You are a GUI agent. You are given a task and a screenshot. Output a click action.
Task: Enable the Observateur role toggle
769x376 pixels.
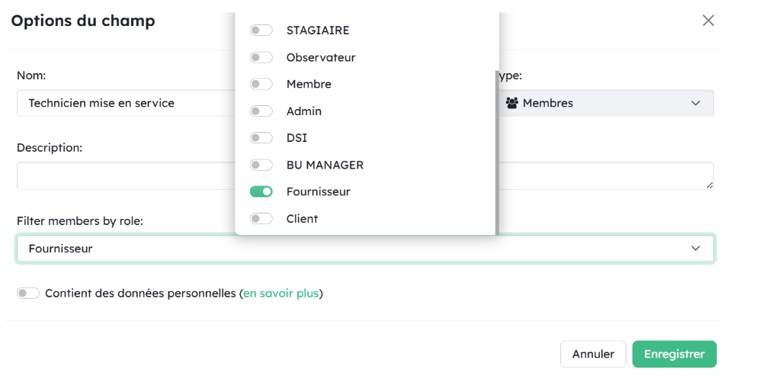click(x=261, y=57)
